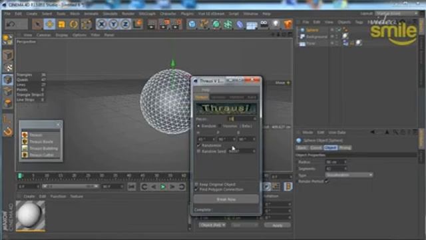This screenshot has height=240, width=426.
Task: Open the floor environment objects icon
Action: click(252, 25)
